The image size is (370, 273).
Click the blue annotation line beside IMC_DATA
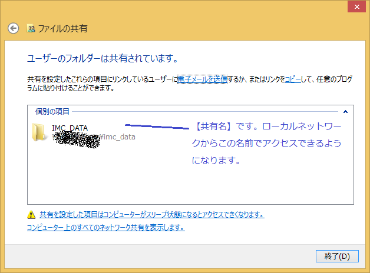tap(156, 126)
